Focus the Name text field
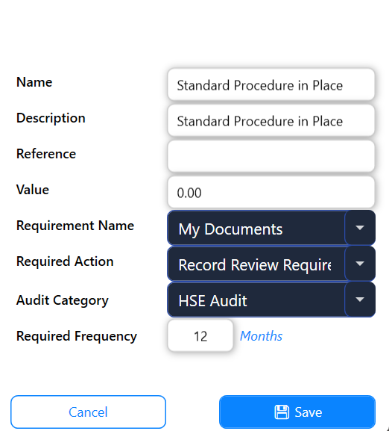Screen dimensions: 389x431 pyautogui.click(x=271, y=84)
